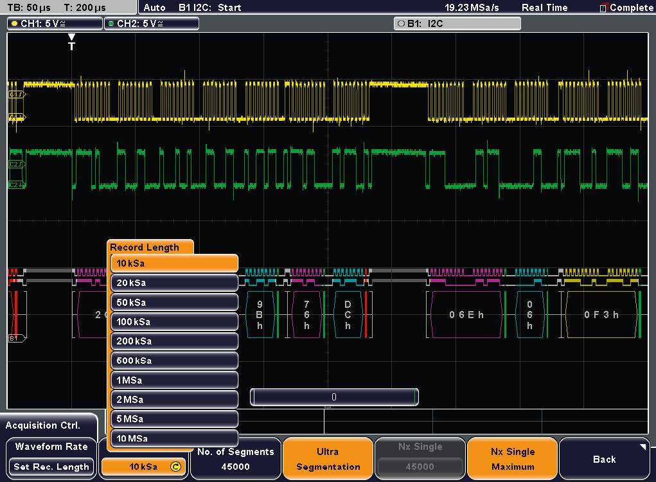Set the record length to 1 MSa

pyautogui.click(x=175, y=380)
